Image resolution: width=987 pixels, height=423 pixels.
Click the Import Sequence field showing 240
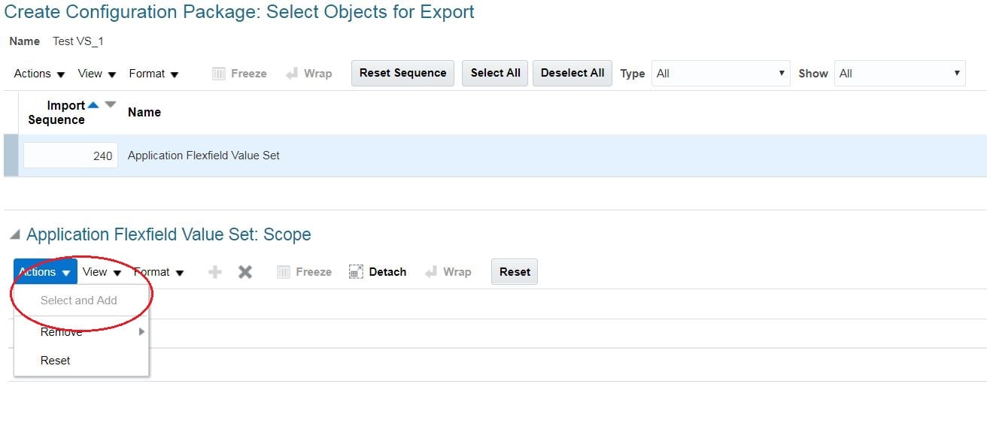pos(71,156)
